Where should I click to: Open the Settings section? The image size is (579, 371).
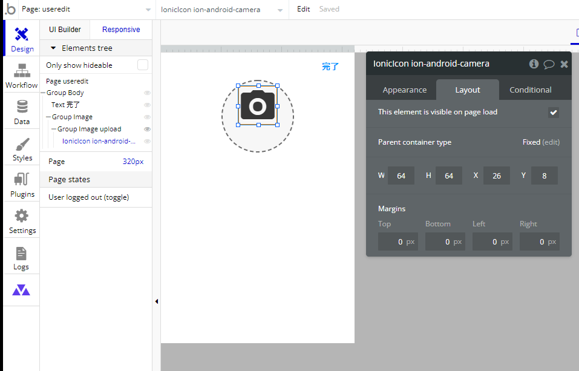[22, 221]
